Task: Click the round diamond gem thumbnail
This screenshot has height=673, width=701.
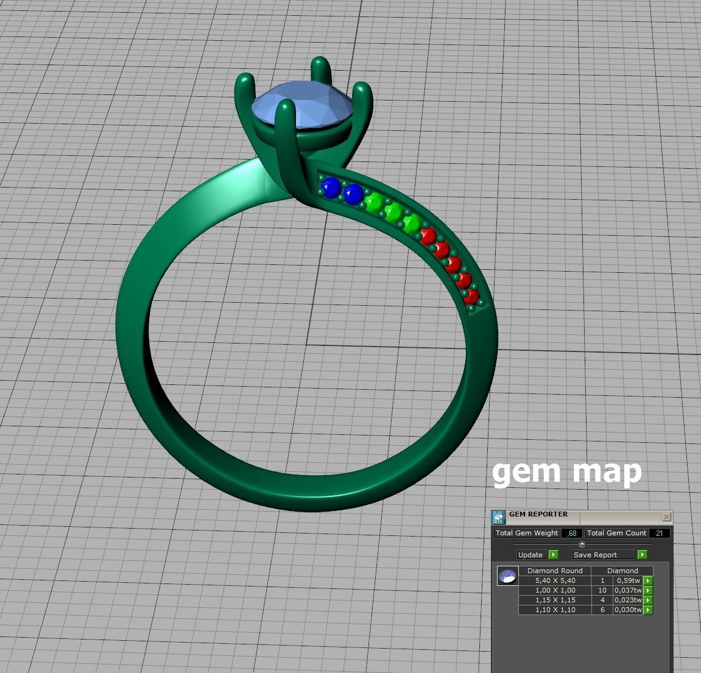Action: [x=507, y=576]
